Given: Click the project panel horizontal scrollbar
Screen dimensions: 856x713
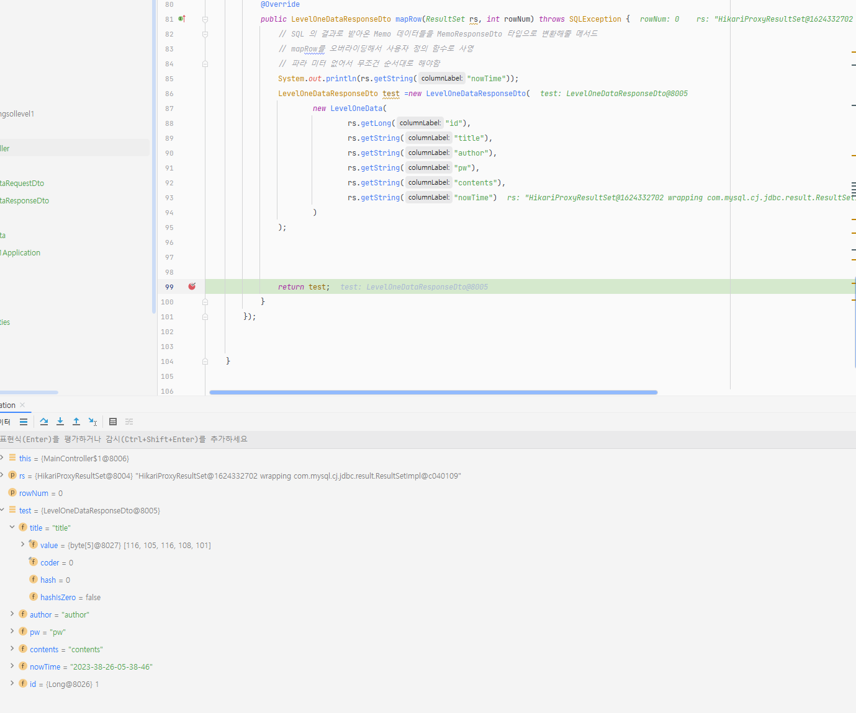Looking at the screenshot, I should (29, 392).
